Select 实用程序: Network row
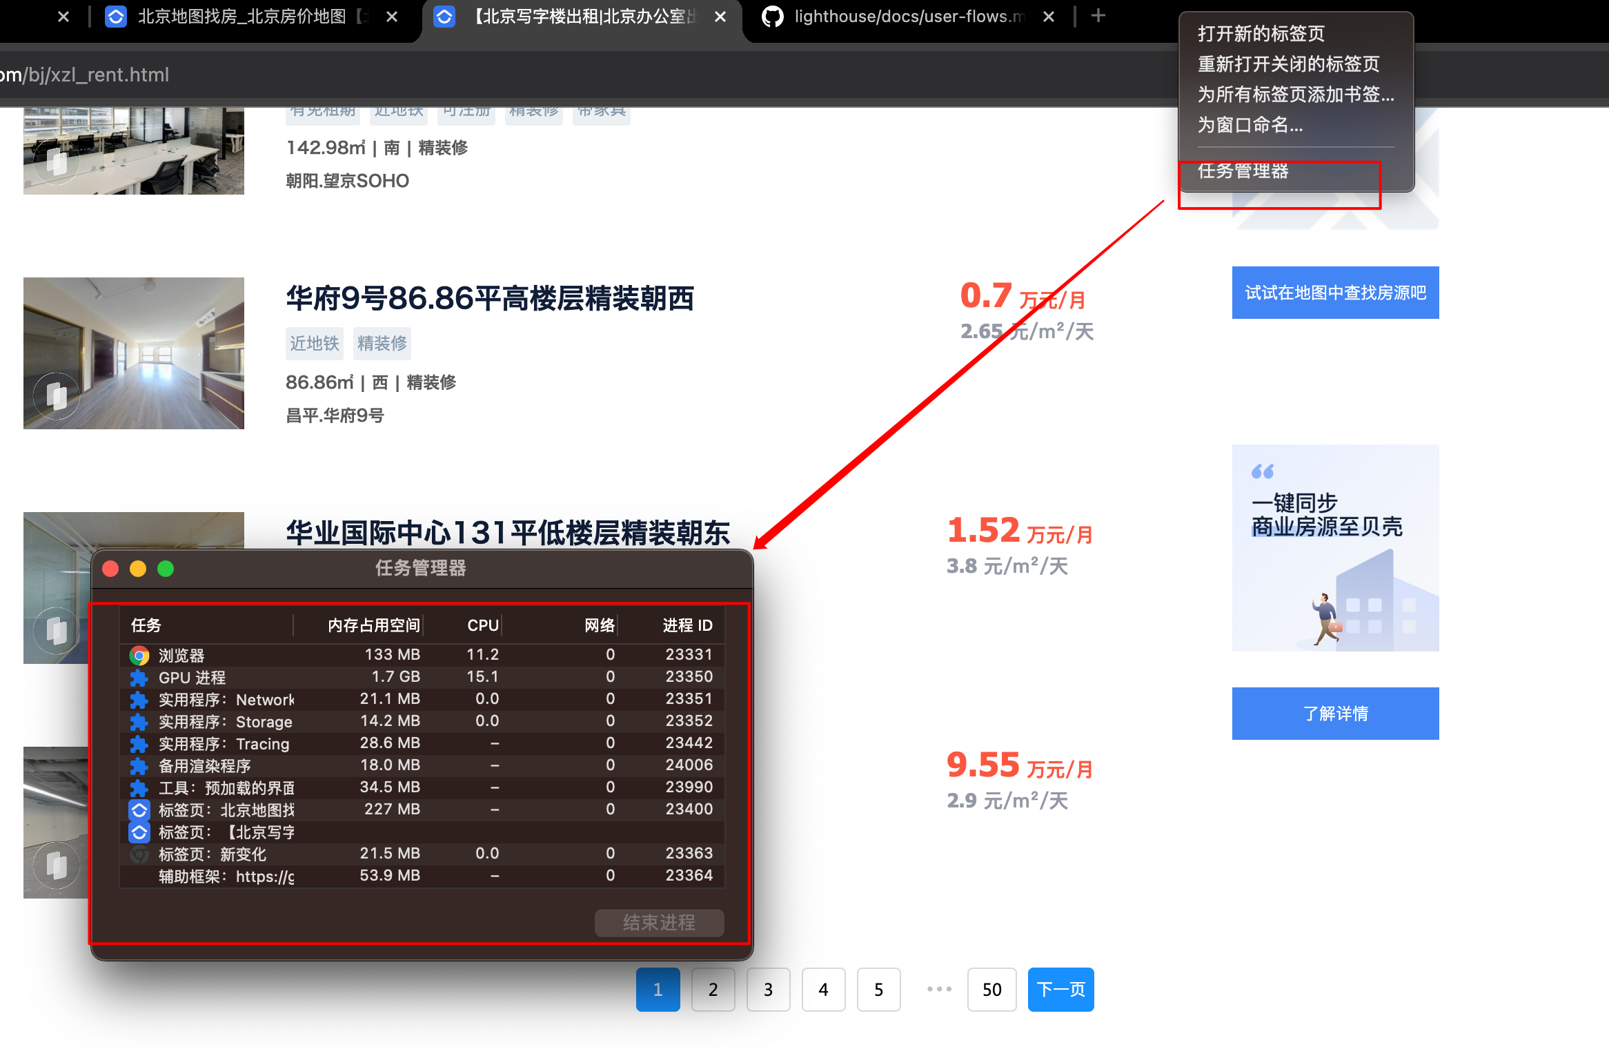Viewport: 1609px width, 1049px height. tap(422, 698)
